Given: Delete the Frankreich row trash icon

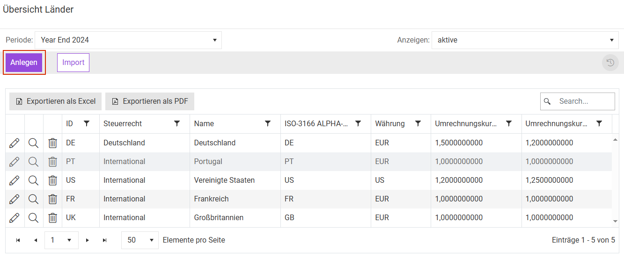Looking at the screenshot, I should 52,199.
